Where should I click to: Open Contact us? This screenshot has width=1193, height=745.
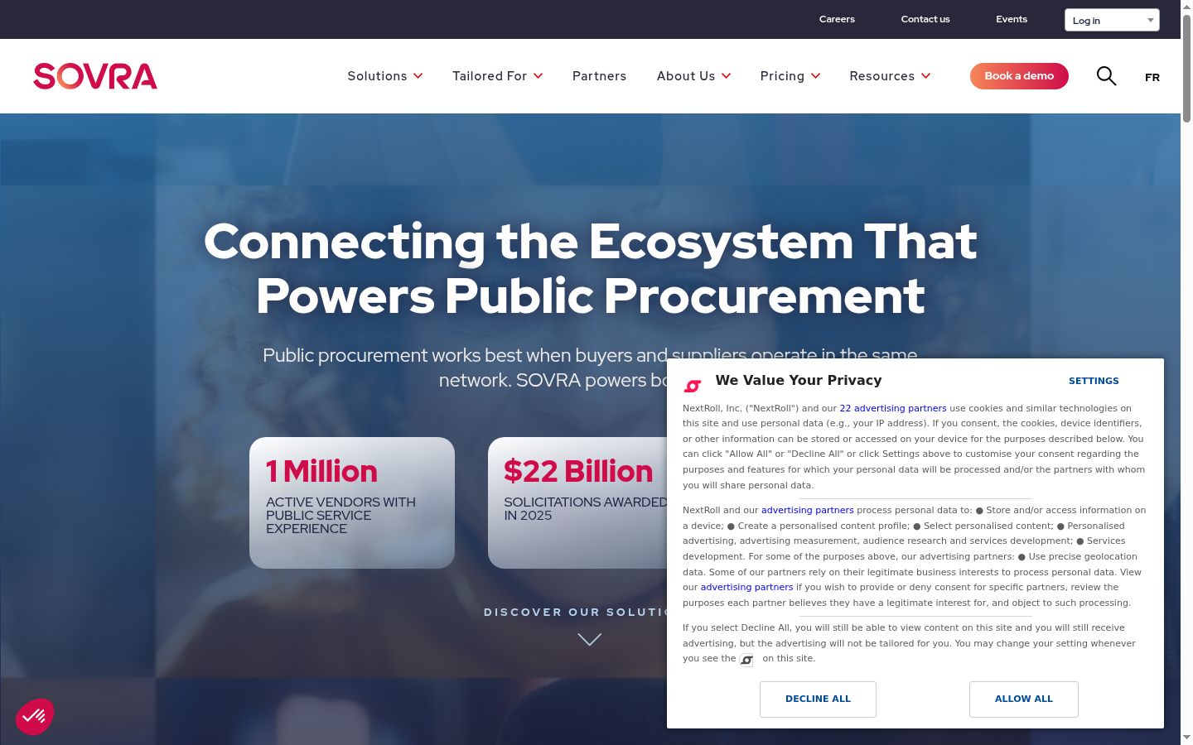(925, 19)
